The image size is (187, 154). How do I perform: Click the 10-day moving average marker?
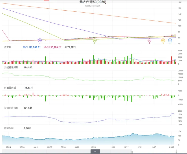tap(163, 40)
